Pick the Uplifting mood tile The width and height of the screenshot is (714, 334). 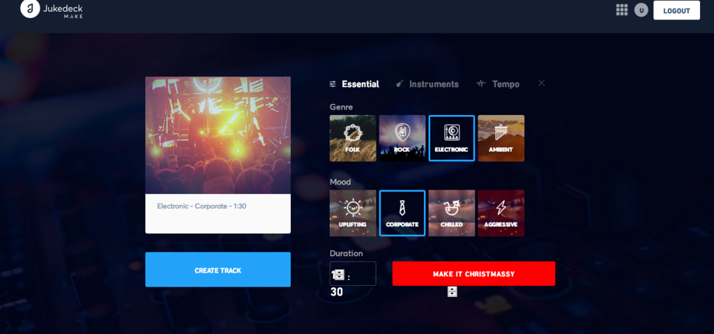click(x=353, y=213)
